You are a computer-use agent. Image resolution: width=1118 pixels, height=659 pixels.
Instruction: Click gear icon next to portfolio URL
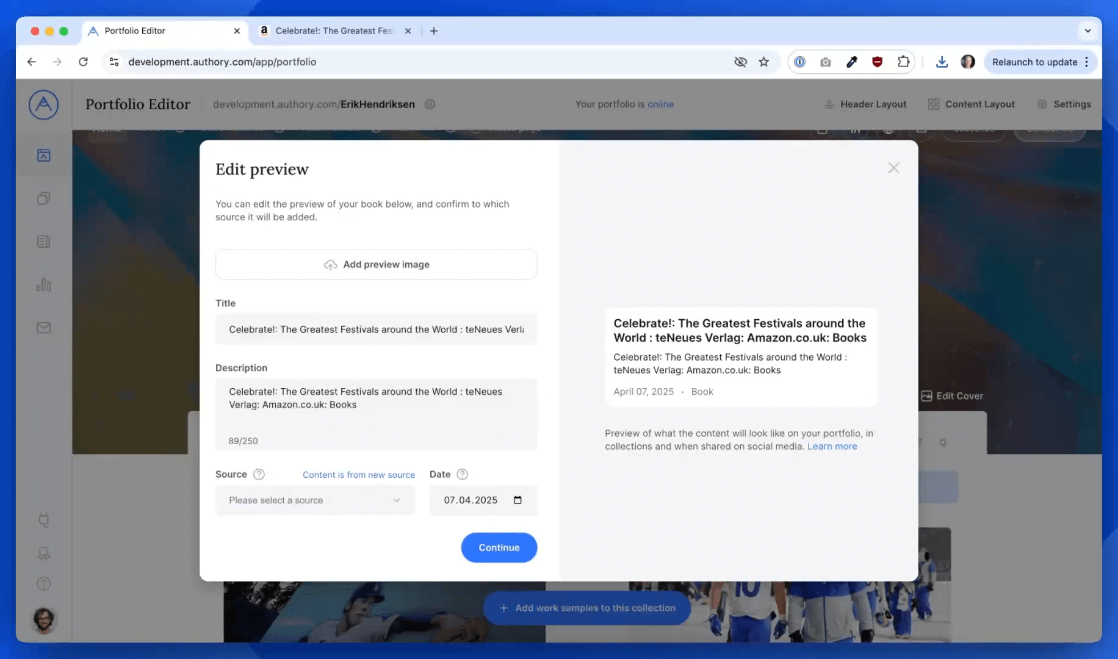pos(430,104)
